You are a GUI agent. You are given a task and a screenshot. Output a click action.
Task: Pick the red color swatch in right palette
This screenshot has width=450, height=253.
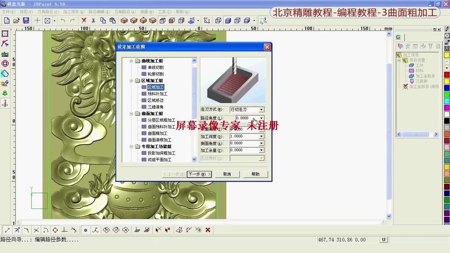pos(447,74)
